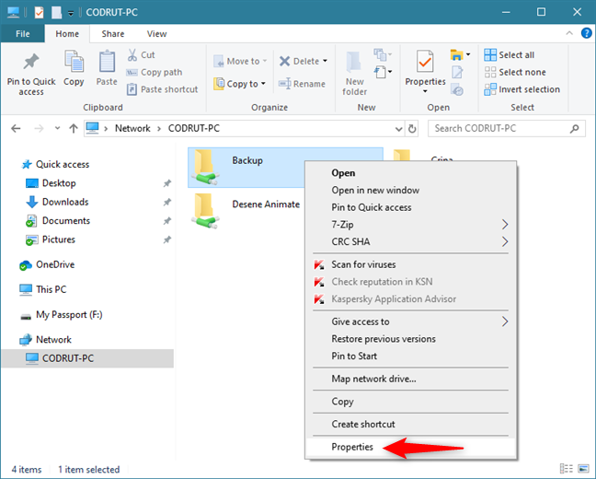Expand the address bar history dropdown
This screenshot has width=596, height=479.
pyautogui.click(x=398, y=129)
